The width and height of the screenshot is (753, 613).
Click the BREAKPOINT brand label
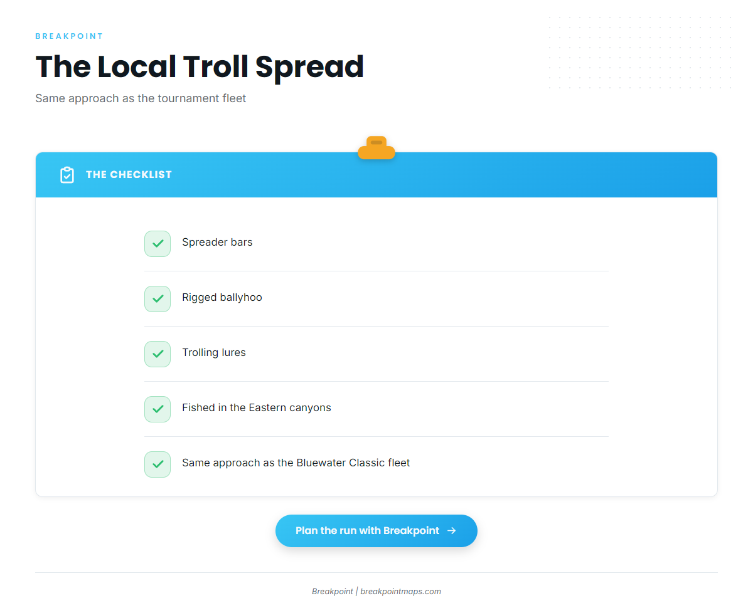pyautogui.click(x=69, y=36)
